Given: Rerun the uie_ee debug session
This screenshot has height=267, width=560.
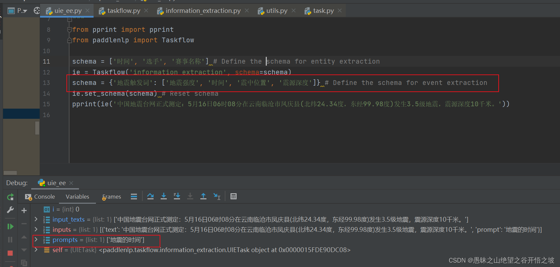Looking at the screenshot, I should pos(11,197).
